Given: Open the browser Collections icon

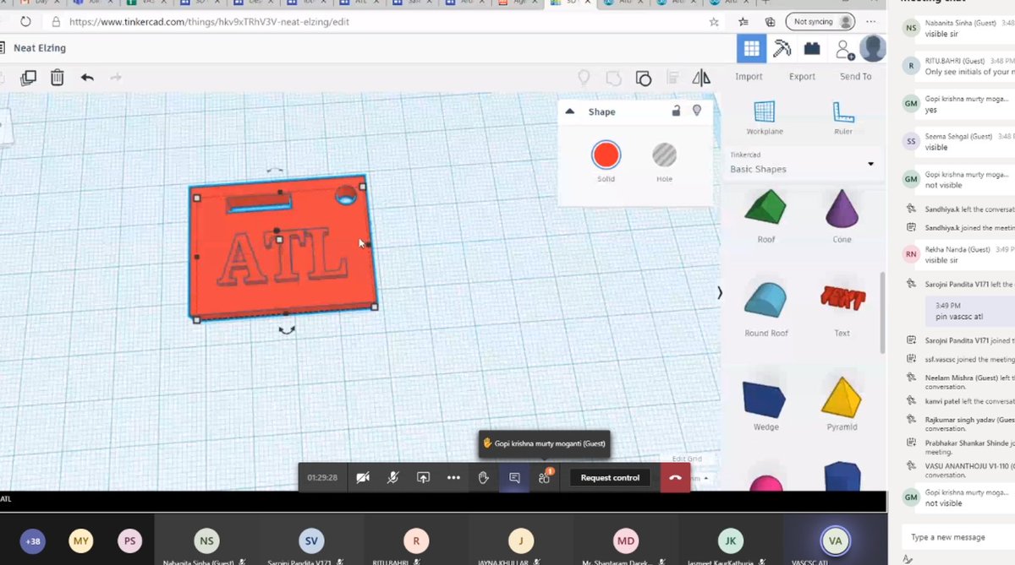Looking at the screenshot, I should point(771,22).
